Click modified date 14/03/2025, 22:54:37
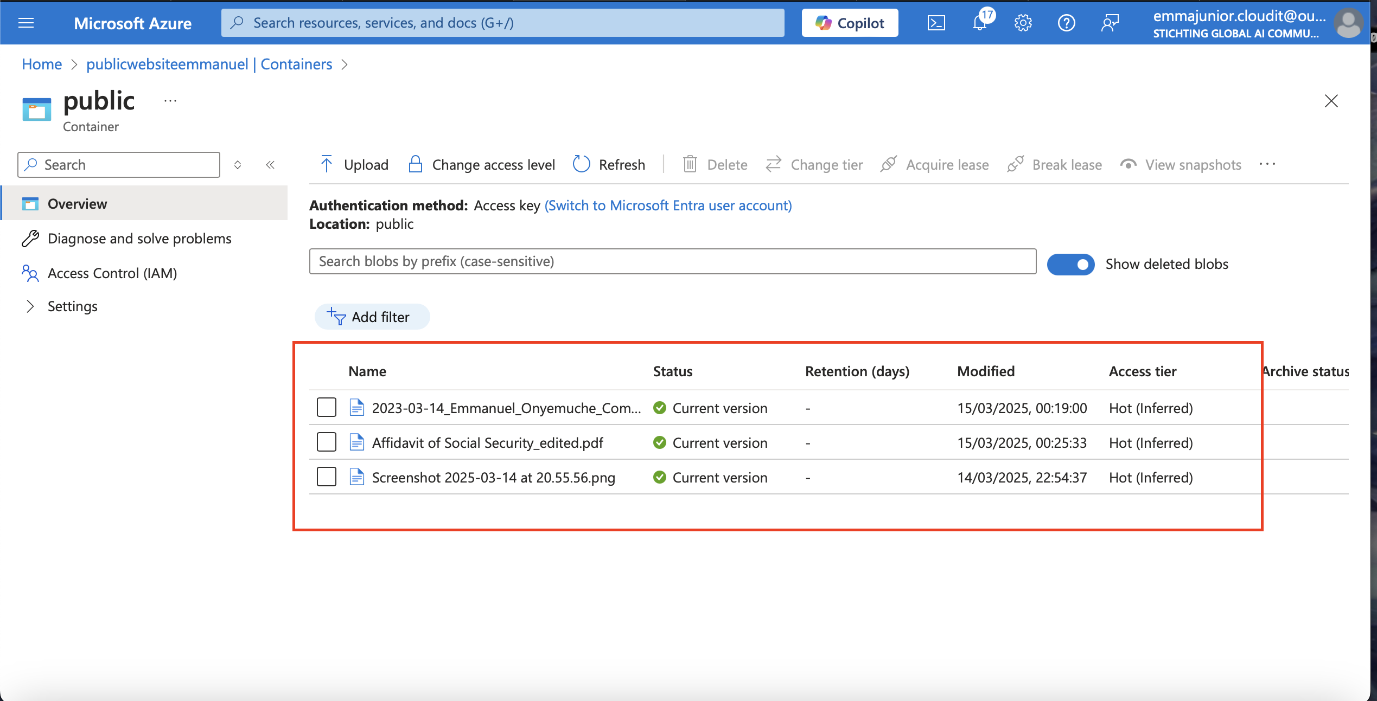 click(x=1022, y=478)
